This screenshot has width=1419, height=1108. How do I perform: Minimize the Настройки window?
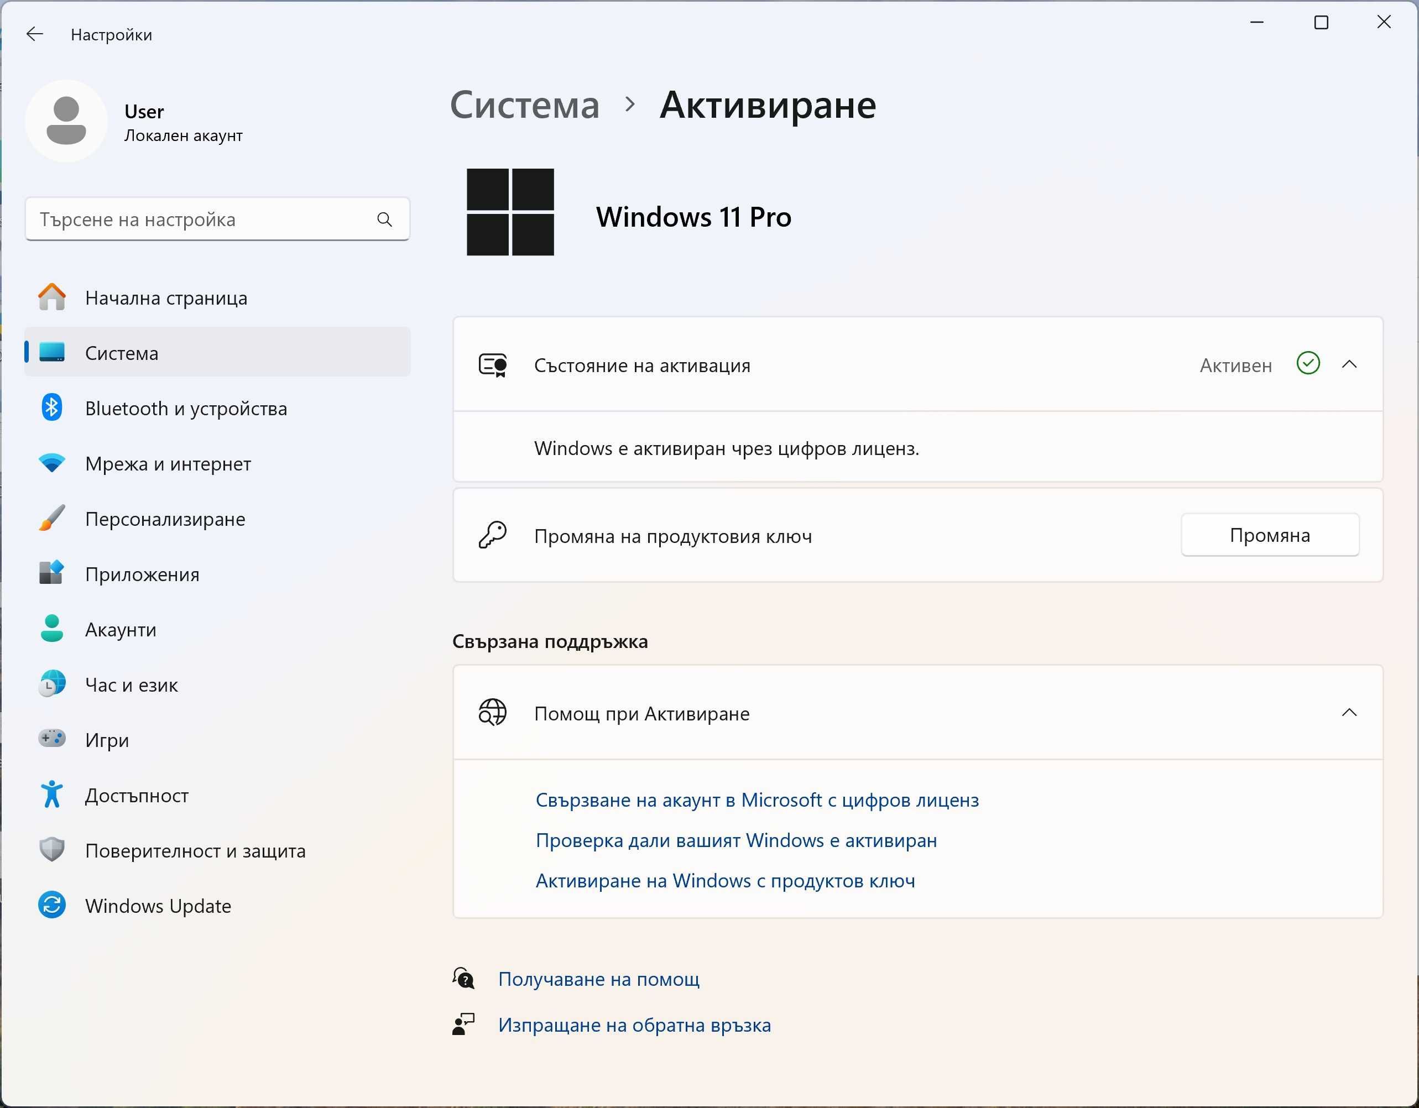[x=1257, y=23]
